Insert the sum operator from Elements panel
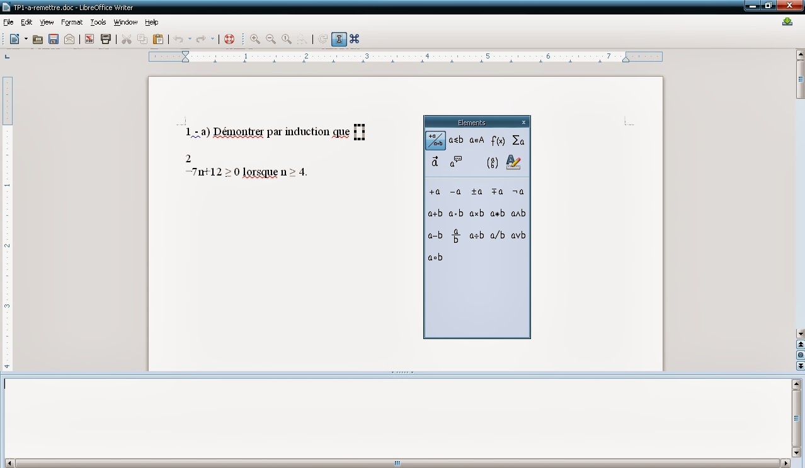The height and width of the screenshot is (468, 805). point(517,140)
